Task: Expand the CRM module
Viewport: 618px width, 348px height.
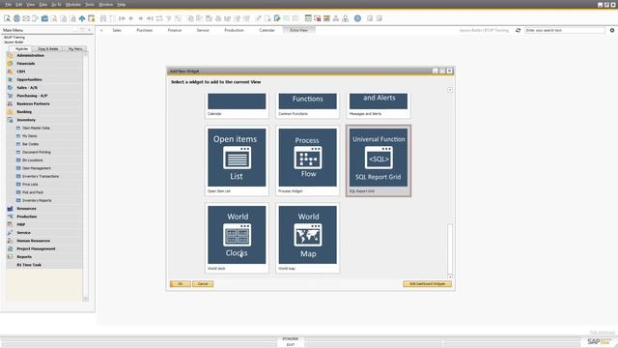Action: (x=21, y=72)
